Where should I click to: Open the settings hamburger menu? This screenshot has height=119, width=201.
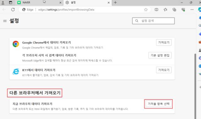coord(5,21)
